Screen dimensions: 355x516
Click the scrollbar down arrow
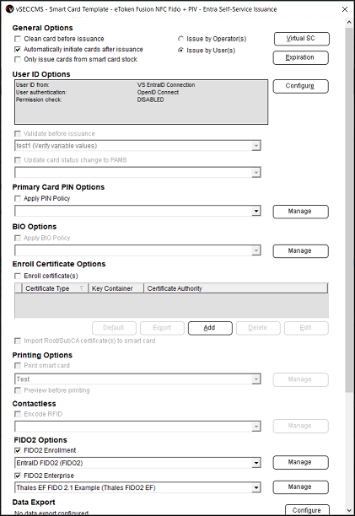point(349,510)
